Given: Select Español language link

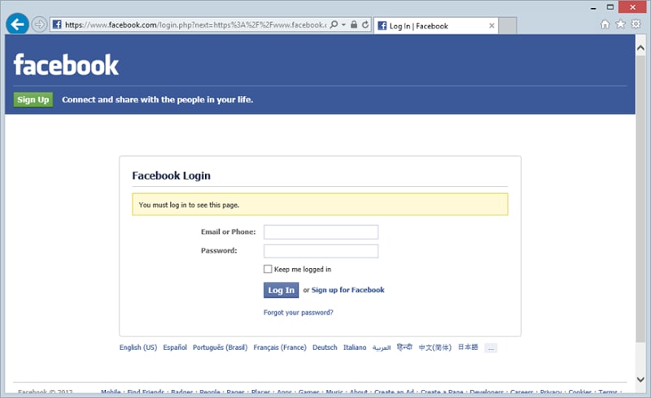Looking at the screenshot, I should (175, 348).
